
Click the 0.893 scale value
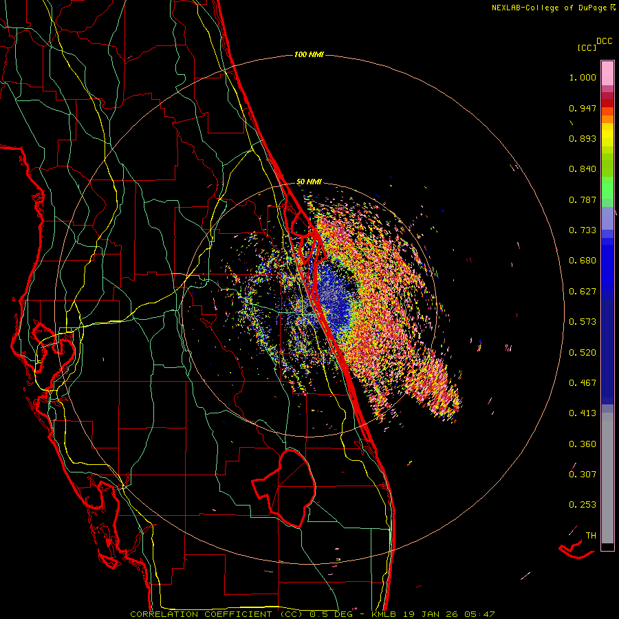tap(583, 138)
